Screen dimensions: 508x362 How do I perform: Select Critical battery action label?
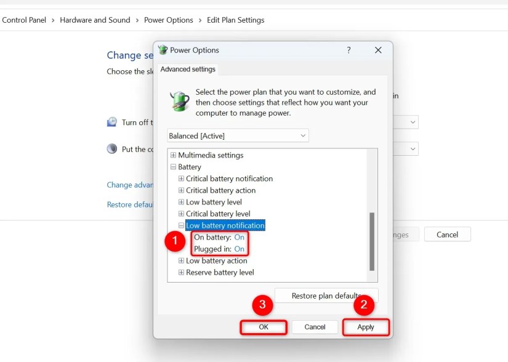coord(220,190)
